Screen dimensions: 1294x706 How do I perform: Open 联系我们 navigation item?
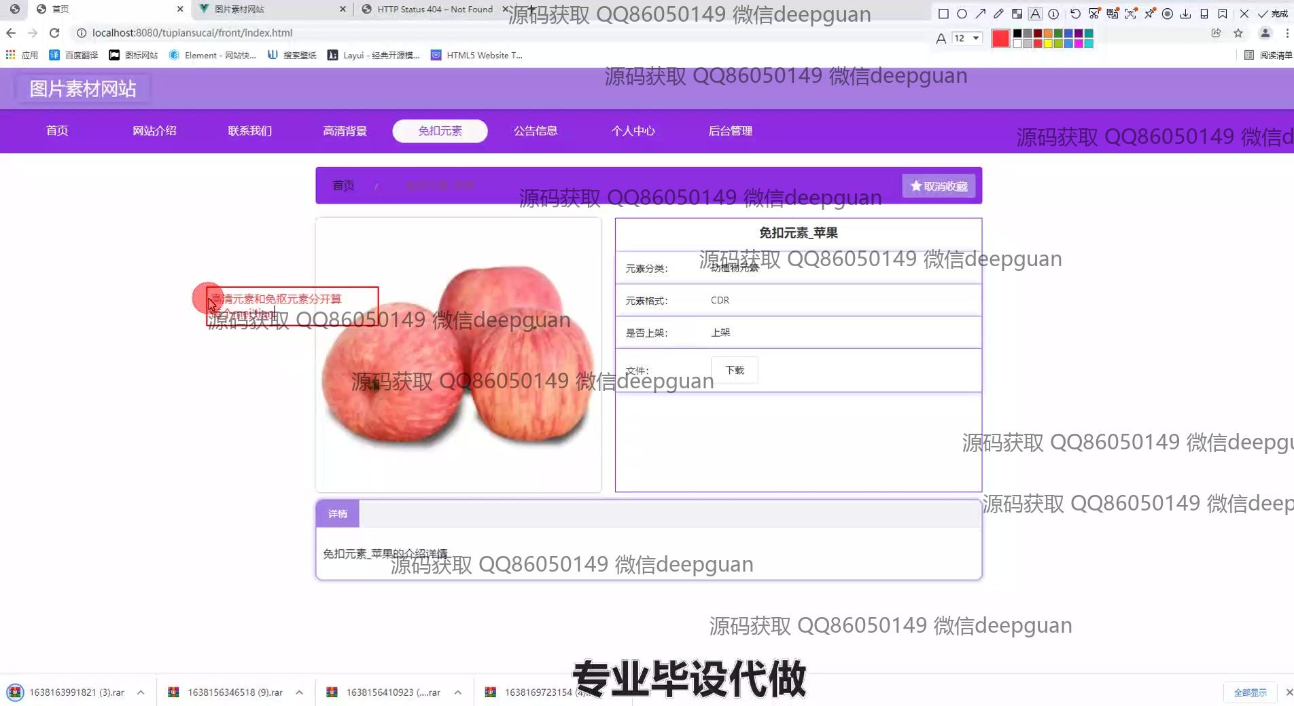point(249,131)
